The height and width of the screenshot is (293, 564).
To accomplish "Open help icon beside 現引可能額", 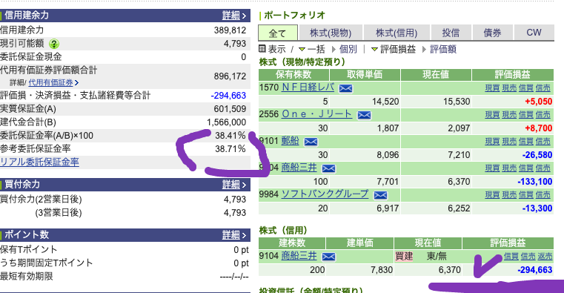I will click(54, 44).
